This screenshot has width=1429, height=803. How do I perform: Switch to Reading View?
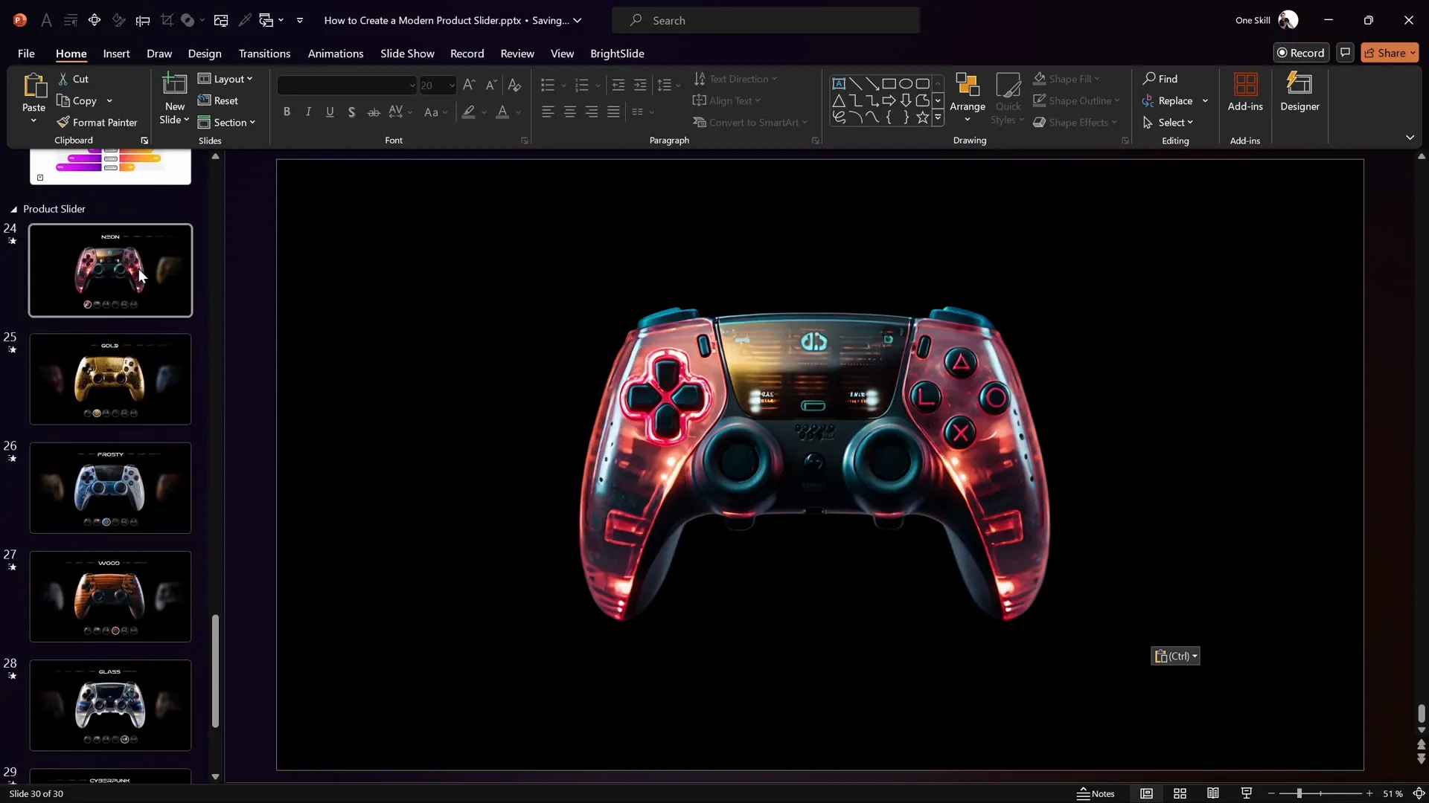coord(1213,793)
